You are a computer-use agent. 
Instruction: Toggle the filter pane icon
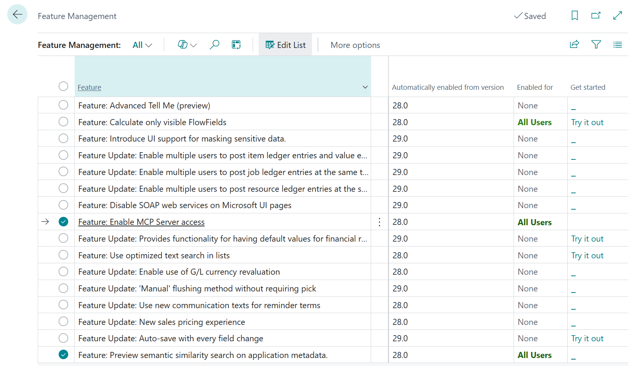(596, 45)
